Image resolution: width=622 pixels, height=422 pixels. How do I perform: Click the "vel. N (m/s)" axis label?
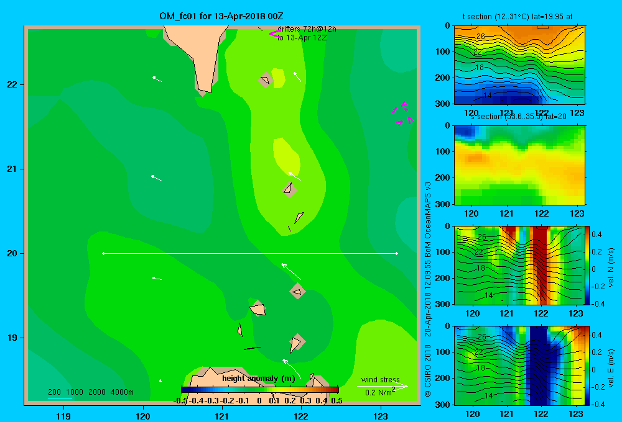point(611,267)
